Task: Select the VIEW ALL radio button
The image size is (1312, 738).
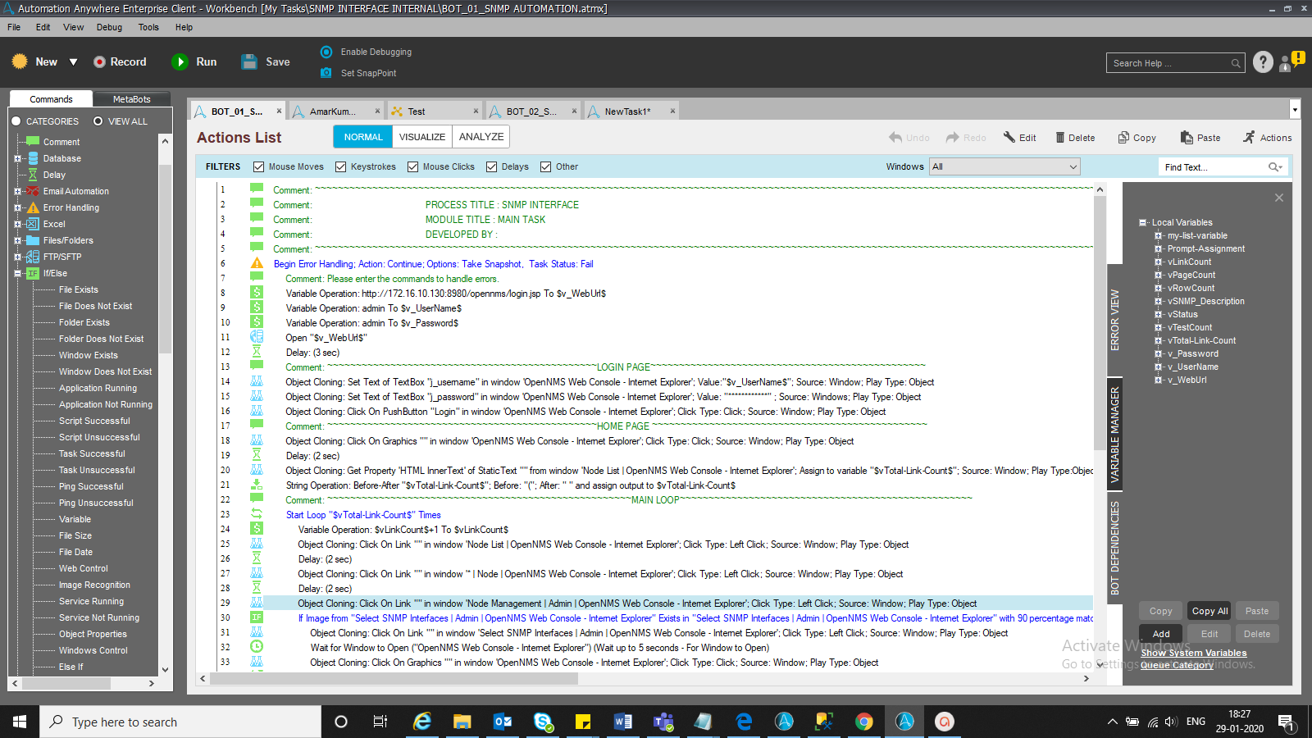Action: click(x=98, y=121)
